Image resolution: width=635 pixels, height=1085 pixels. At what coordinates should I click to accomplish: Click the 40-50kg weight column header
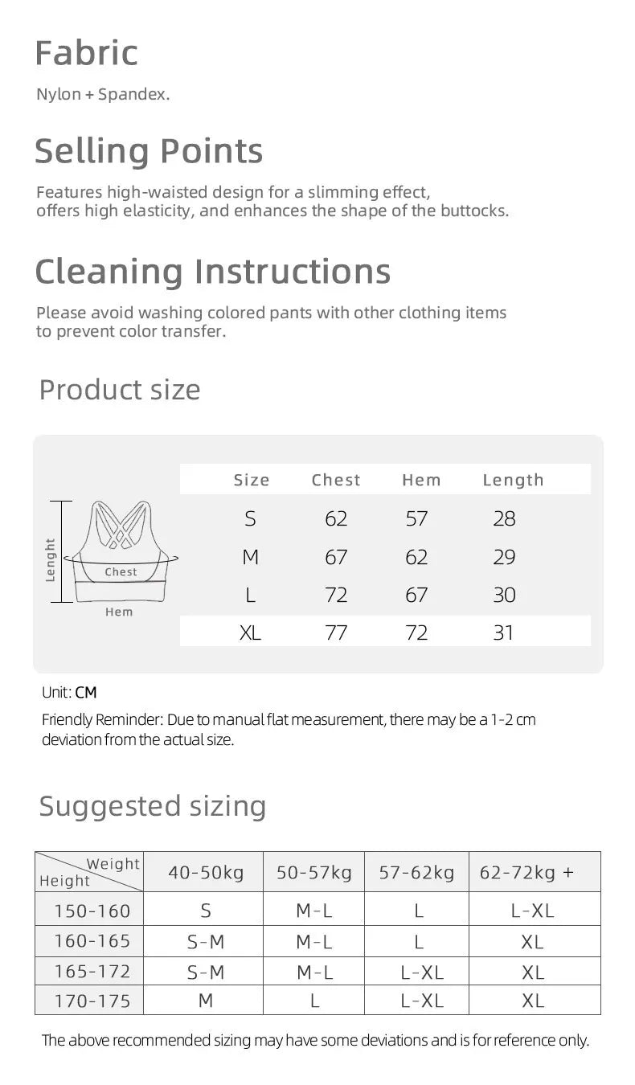[206, 872]
